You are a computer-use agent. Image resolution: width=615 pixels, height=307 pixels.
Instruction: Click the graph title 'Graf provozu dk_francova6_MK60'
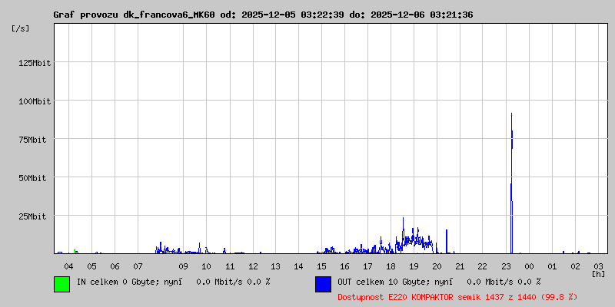(x=134, y=15)
